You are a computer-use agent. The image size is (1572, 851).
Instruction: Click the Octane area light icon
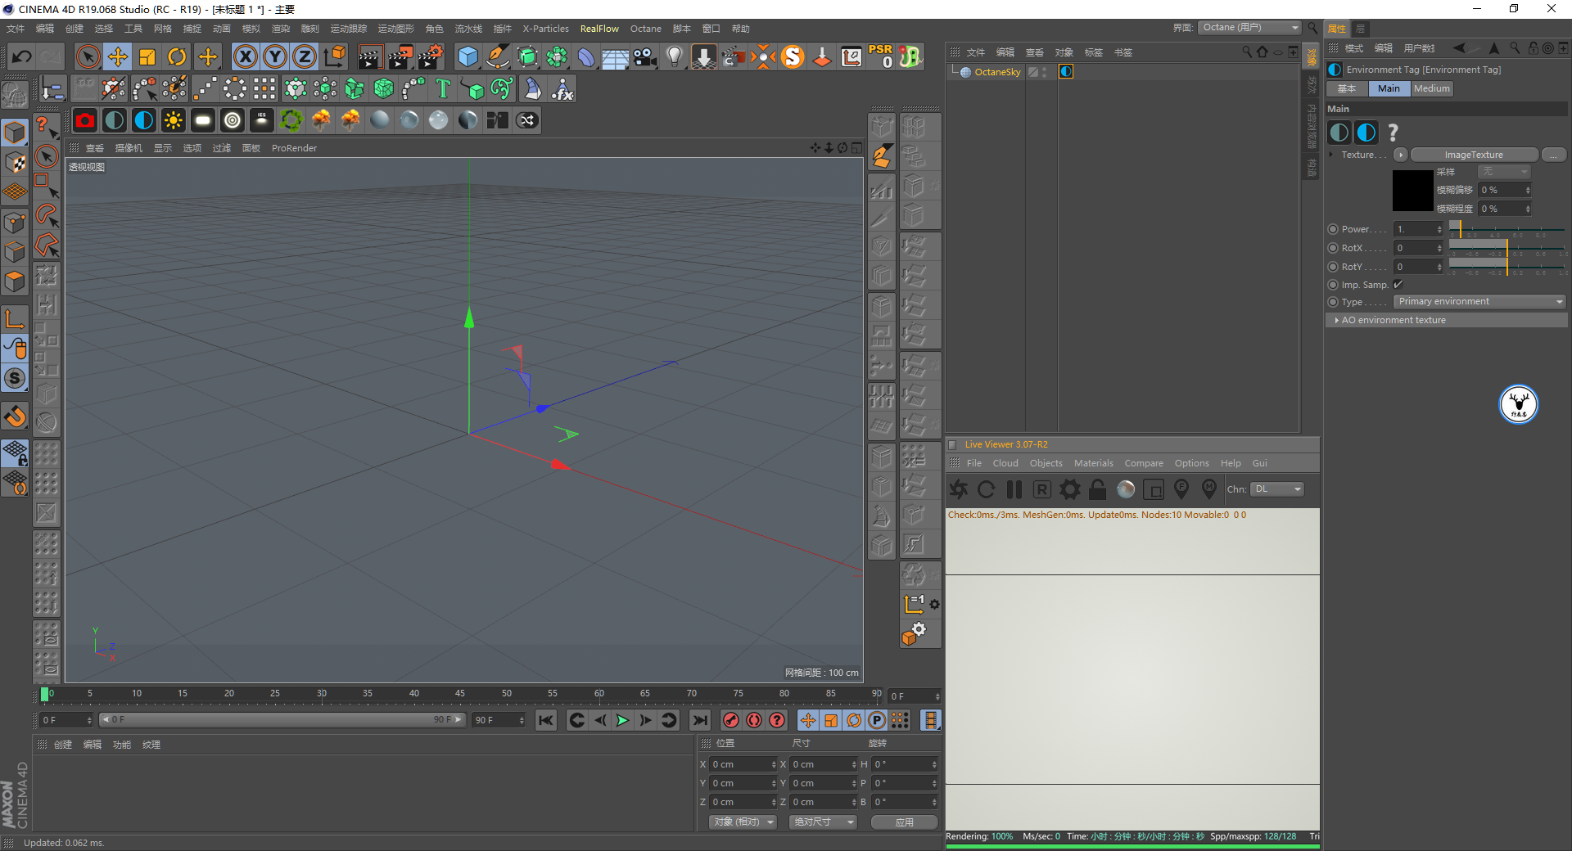coord(203,120)
